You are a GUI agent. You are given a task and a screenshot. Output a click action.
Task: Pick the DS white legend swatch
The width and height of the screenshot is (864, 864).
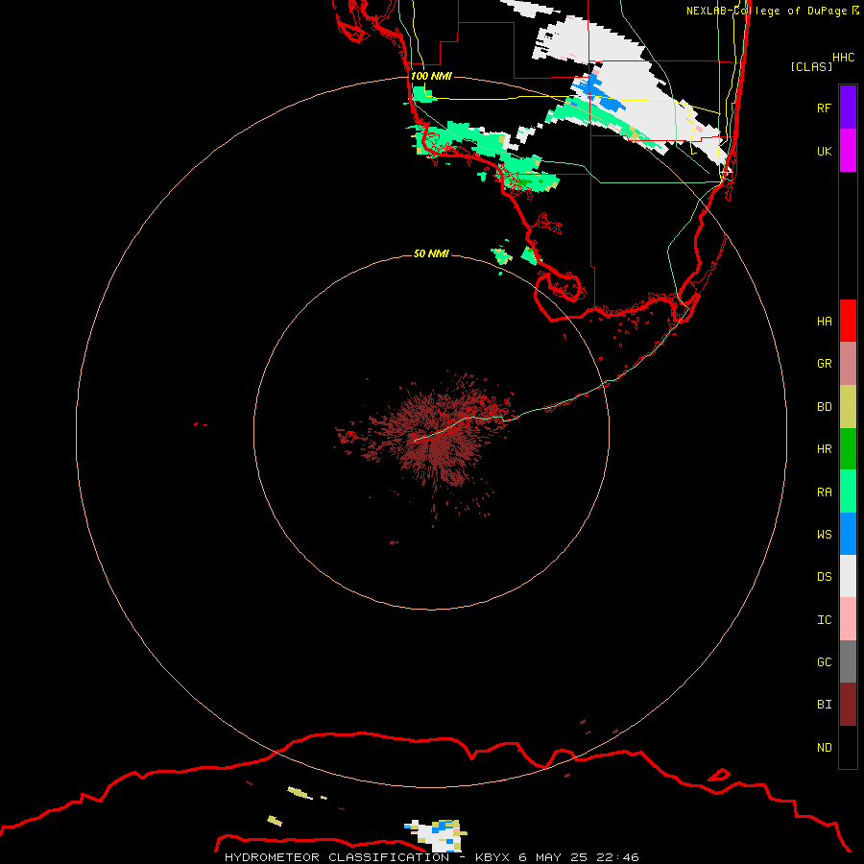[x=848, y=576]
